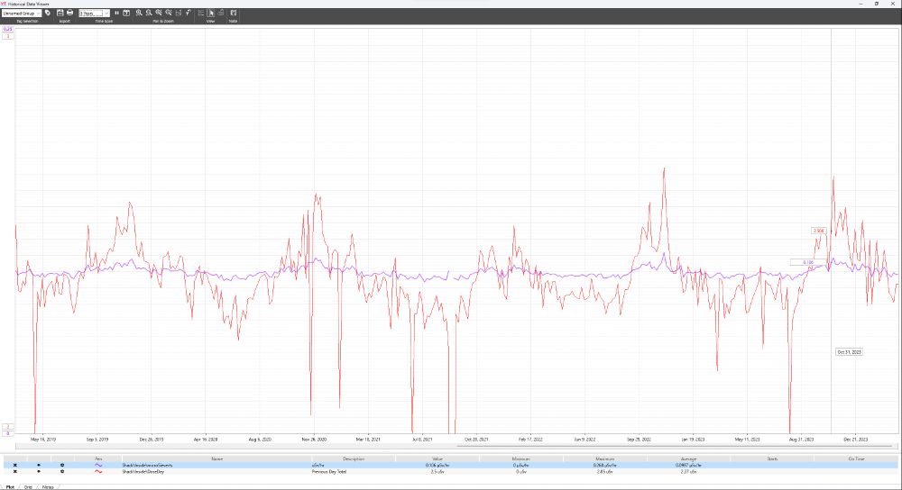Click the Export save-to-file icon
This screenshot has height=490, width=902.
click(60, 13)
